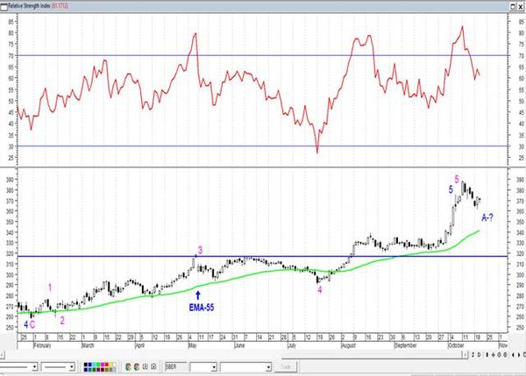Image resolution: width=526 pixels, height=376 pixels.
Task: Maximize the Relative Strength Index chart window
Action: [x=513, y=6]
